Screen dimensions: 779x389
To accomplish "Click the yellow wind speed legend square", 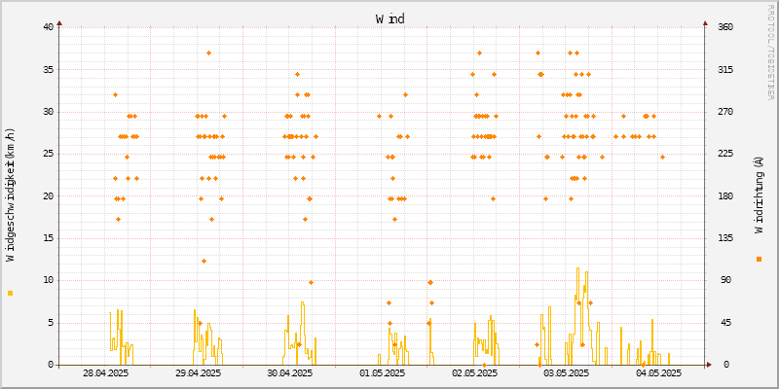I will click(x=11, y=293).
